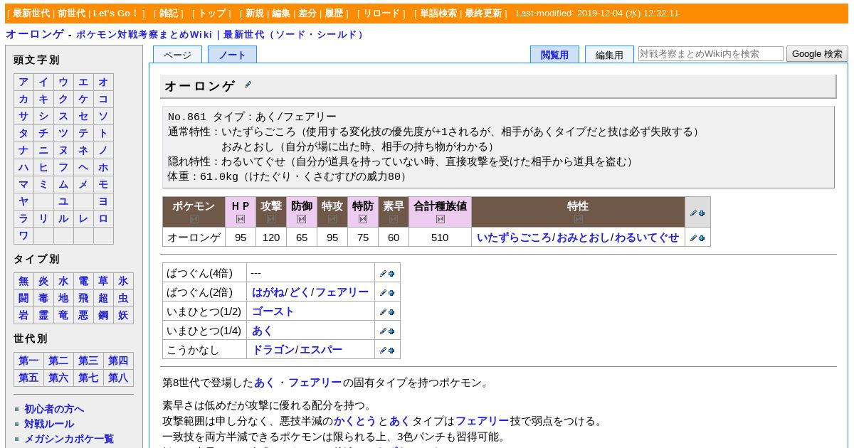Open the はがね type link in weakness table
This screenshot has height=448, width=854.
pos(268,292)
